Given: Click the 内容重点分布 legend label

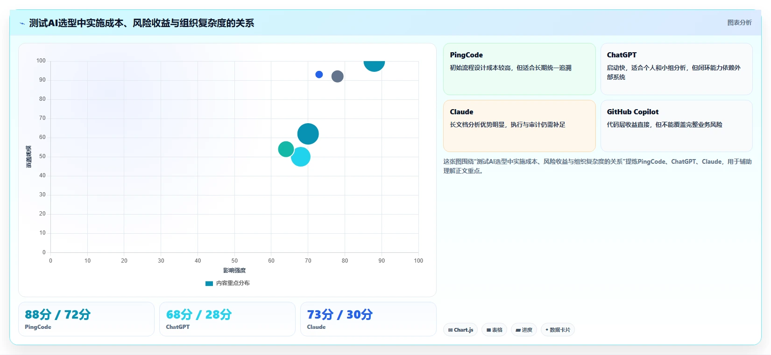Looking at the screenshot, I should coord(233,283).
